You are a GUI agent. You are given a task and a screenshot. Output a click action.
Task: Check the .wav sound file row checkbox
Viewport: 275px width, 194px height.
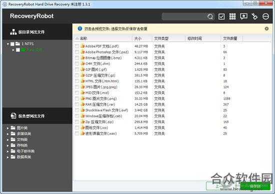click(x=77, y=133)
